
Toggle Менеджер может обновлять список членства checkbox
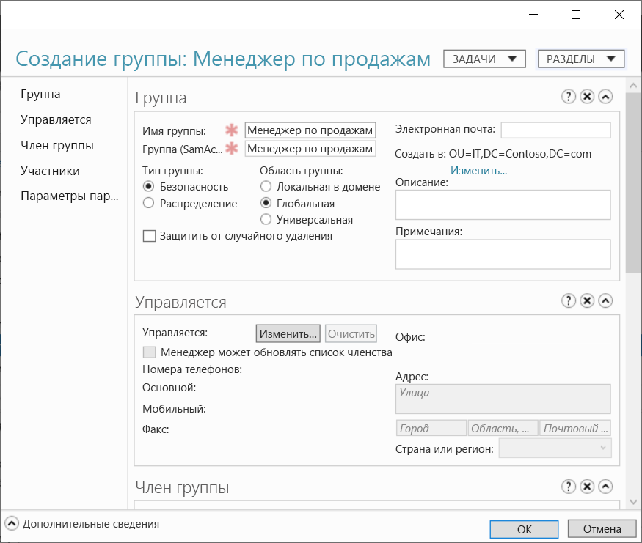click(150, 352)
